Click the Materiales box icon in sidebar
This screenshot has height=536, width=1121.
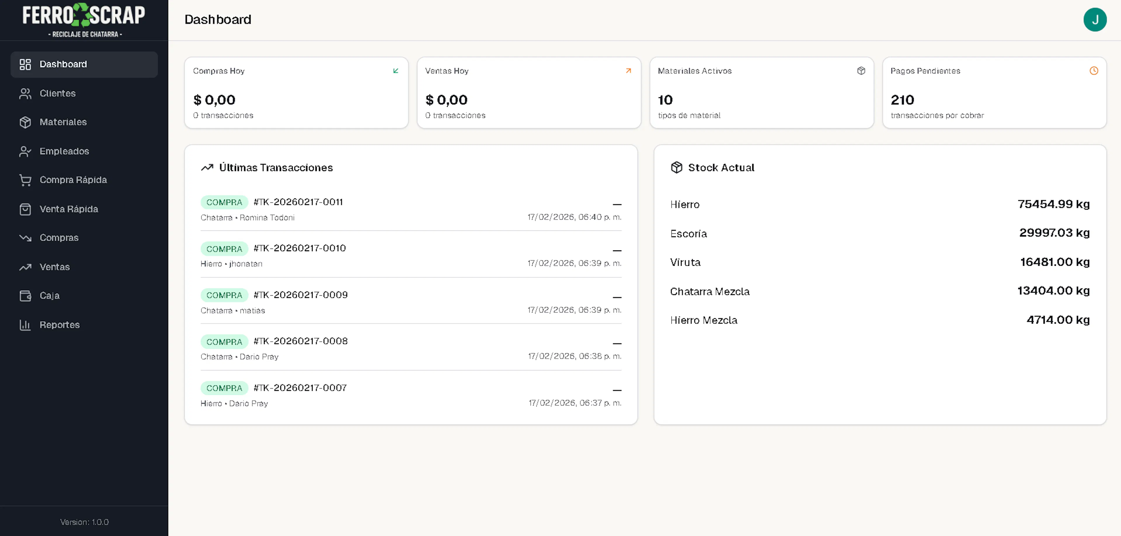25,122
